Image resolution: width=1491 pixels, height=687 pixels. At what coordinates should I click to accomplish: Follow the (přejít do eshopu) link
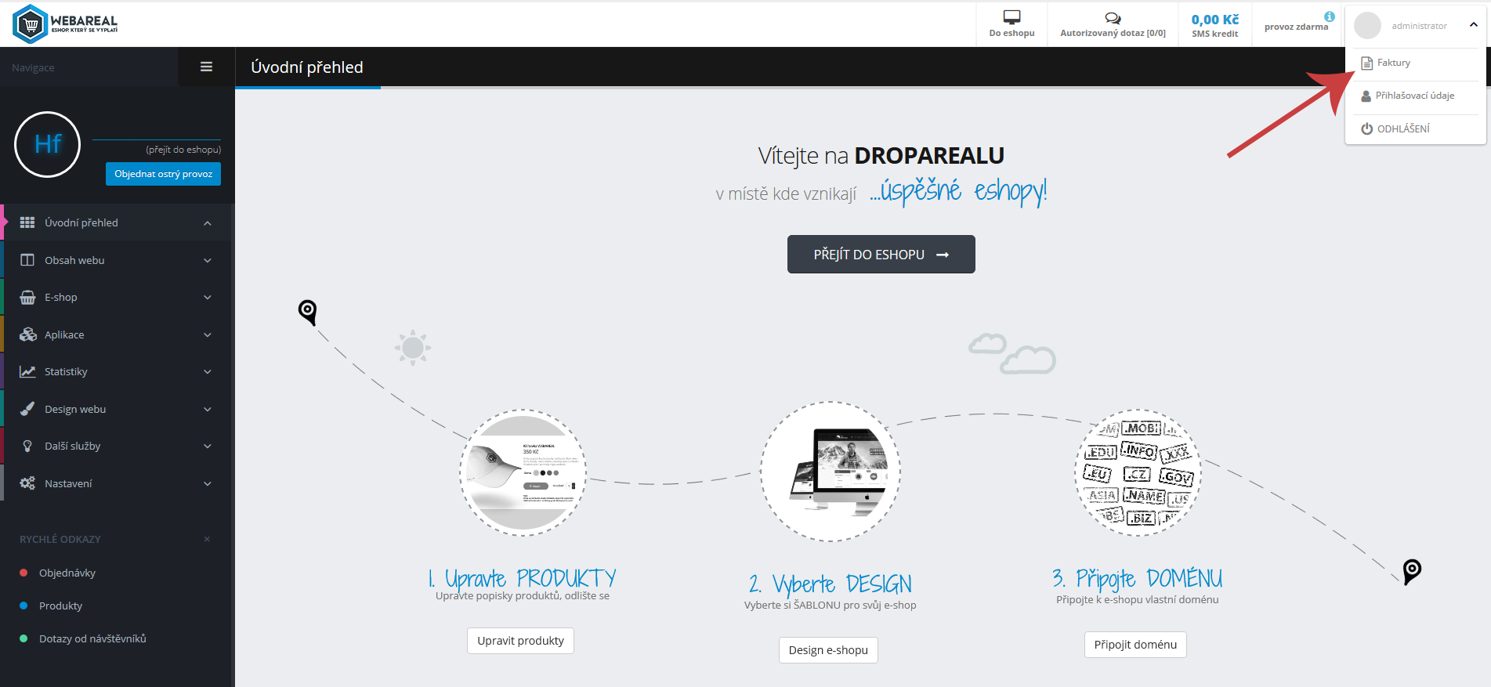[x=183, y=150]
